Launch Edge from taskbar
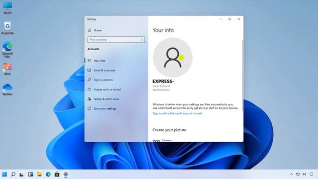318x179 pixels. pos(48,174)
